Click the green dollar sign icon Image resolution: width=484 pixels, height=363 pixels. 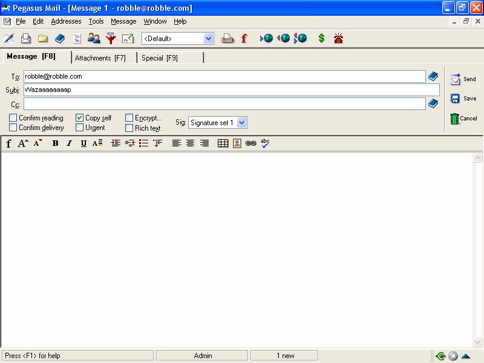(x=321, y=38)
